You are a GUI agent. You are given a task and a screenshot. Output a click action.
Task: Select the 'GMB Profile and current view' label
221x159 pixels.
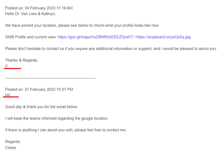[x=31, y=37]
